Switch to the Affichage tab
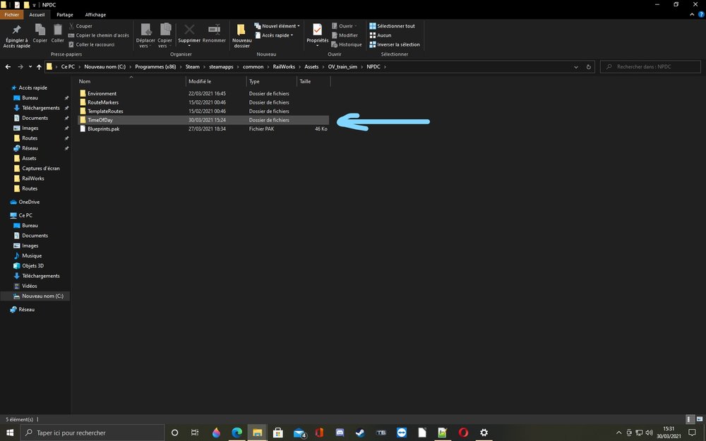Screen dimensions: 706x441 (95, 14)
